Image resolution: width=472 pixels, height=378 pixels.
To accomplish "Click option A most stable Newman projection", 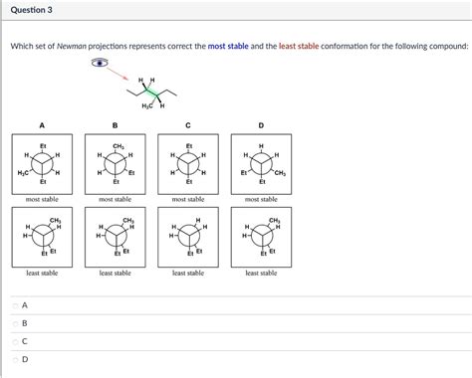I will (x=42, y=164).
